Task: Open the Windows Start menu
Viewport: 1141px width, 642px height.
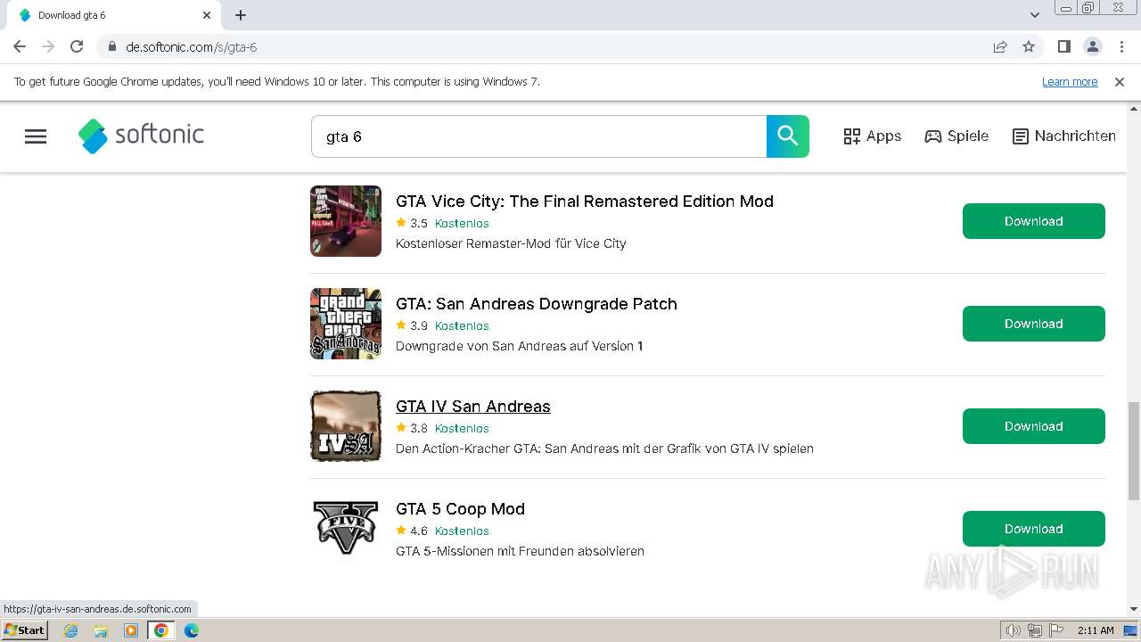Action: tap(25, 630)
